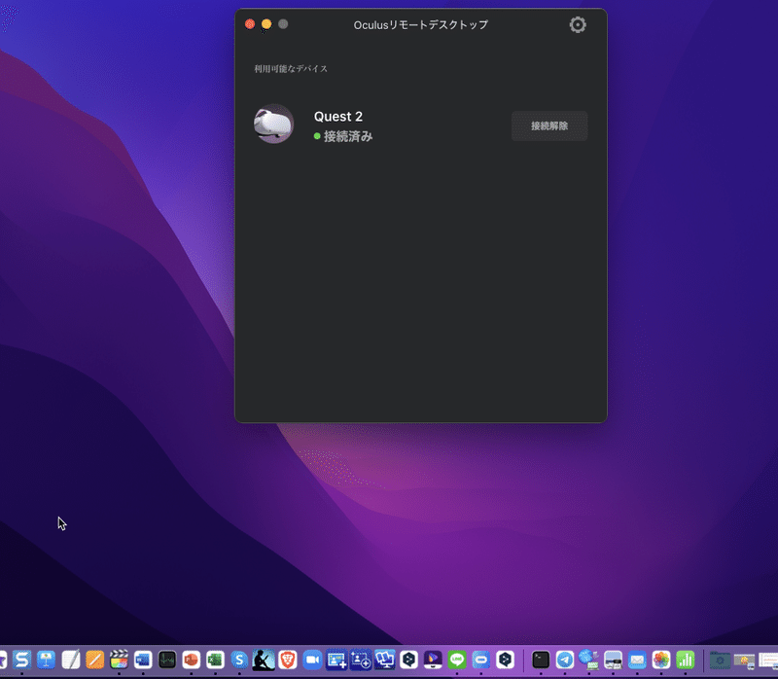
Task: Switch to Excel in the dock
Action: pos(215,661)
